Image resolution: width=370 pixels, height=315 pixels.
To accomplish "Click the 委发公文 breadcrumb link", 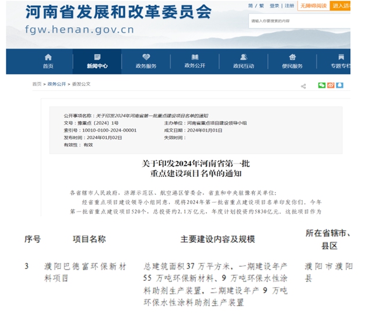I will point(81,84).
